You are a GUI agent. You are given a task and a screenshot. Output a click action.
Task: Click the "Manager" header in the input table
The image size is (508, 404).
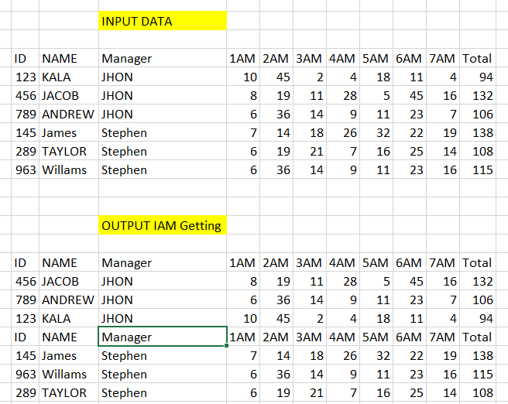163,58
